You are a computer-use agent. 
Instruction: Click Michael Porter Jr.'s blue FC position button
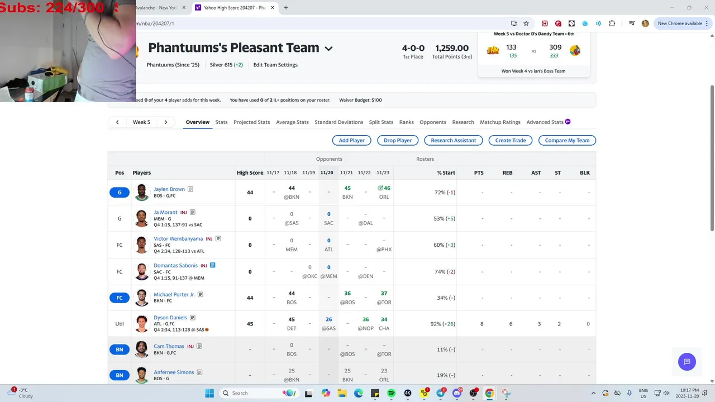click(120, 298)
